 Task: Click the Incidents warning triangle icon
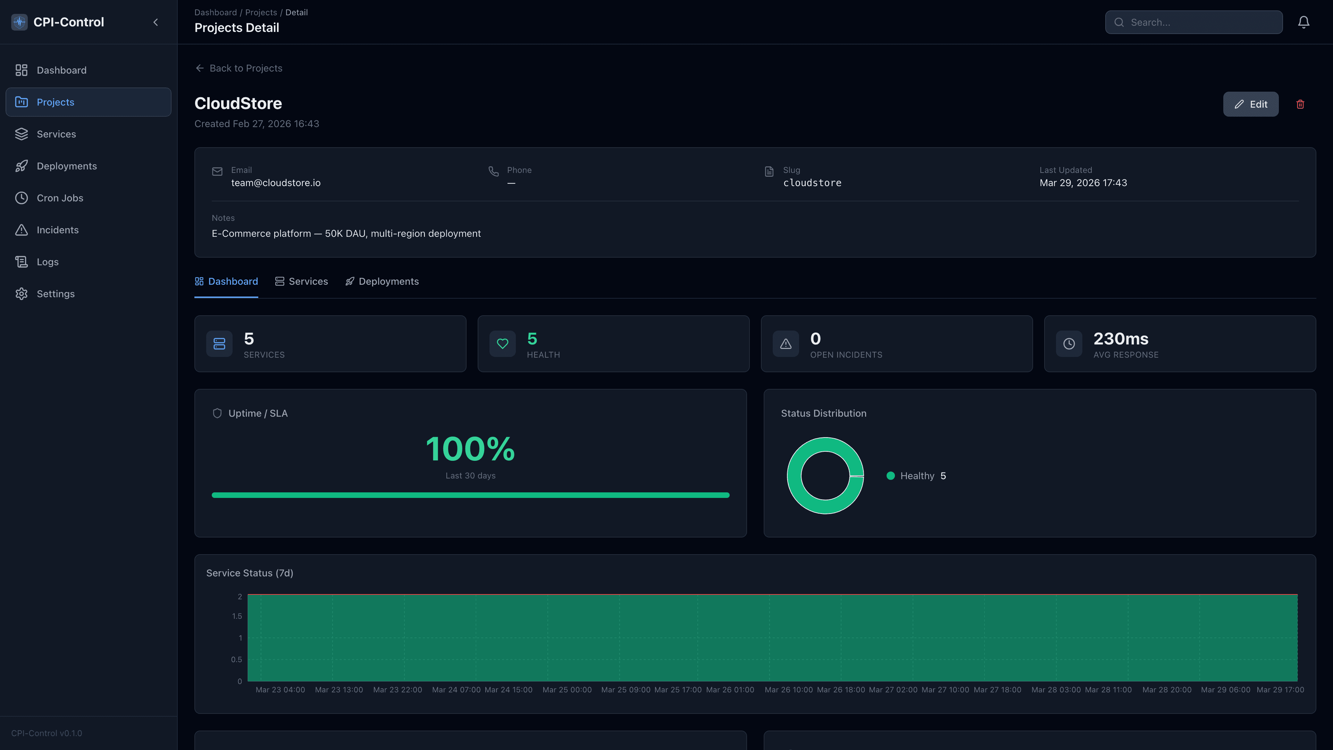coord(21,230)
